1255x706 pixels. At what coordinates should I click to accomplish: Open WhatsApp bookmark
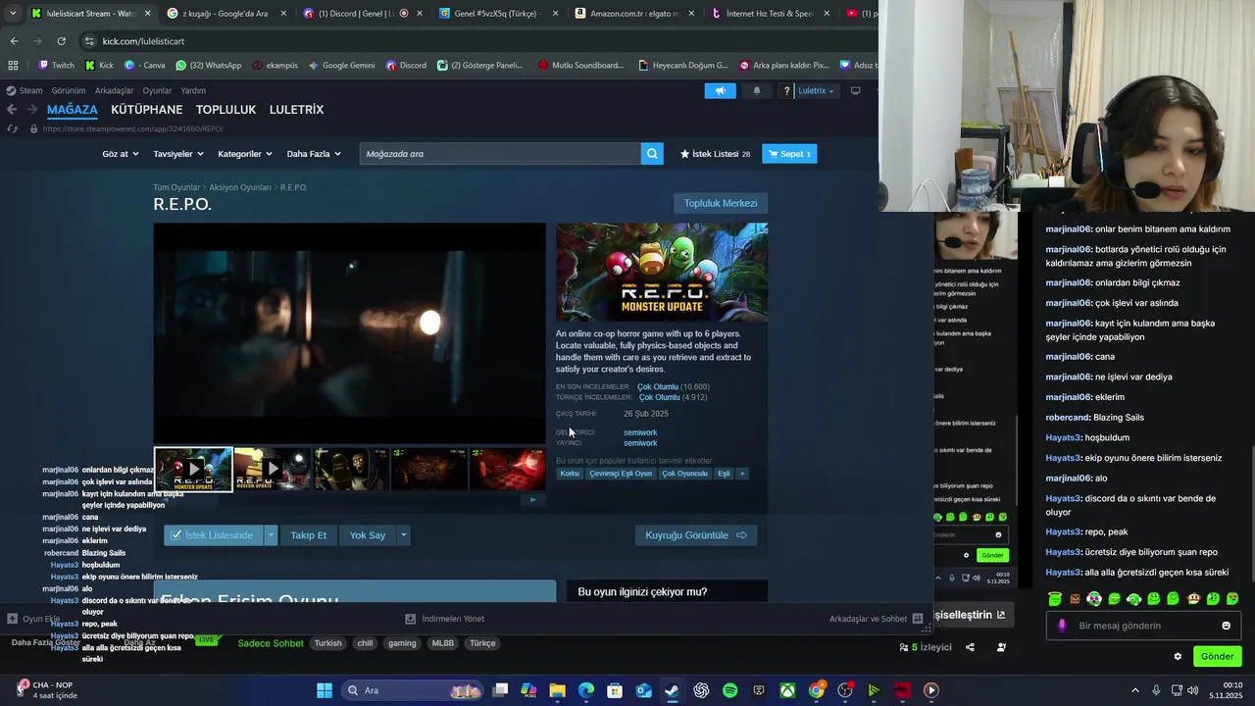(x=209, y=66)
